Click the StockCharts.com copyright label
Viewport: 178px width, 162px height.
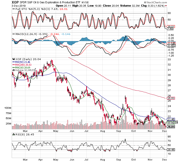click(x=155, y=2)
